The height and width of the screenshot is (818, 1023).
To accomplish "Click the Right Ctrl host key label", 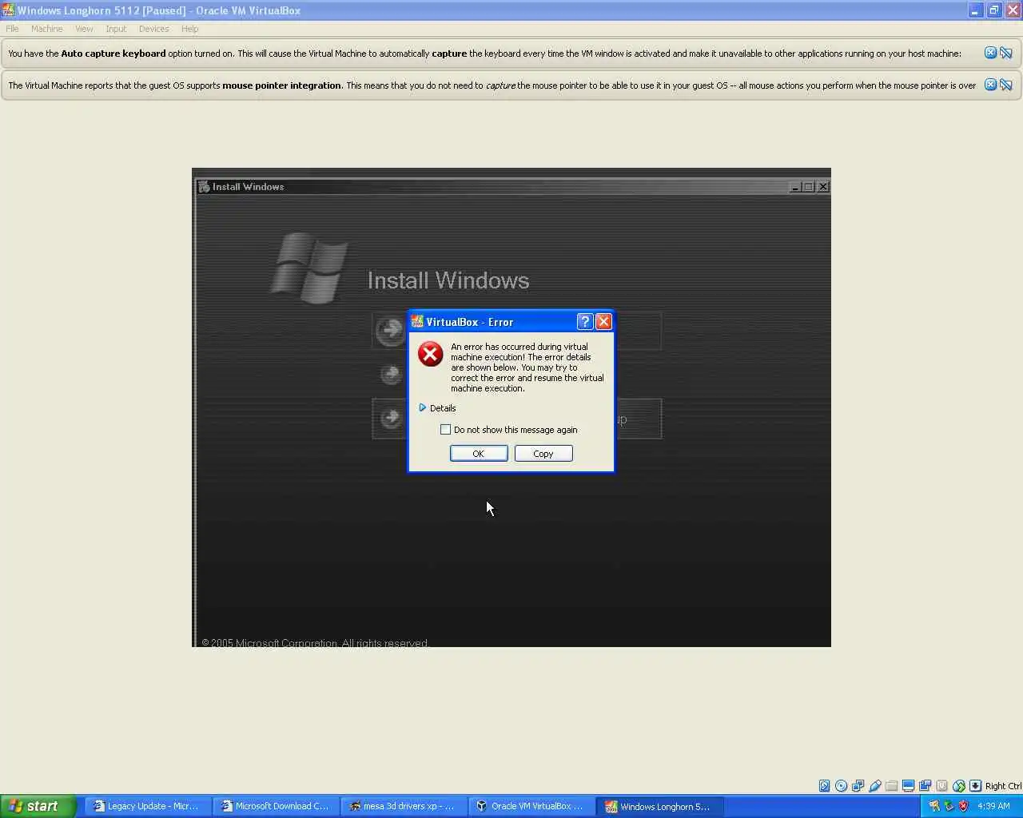I will pyautogui.click(x=1003, y=786).
